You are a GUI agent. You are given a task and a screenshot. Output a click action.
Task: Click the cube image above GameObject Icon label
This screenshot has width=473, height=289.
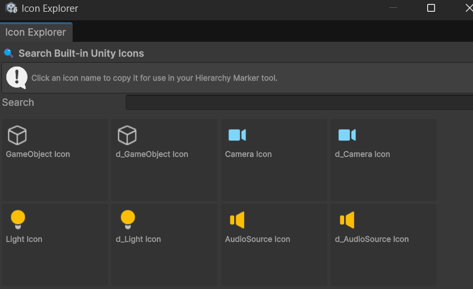(17, 135)
